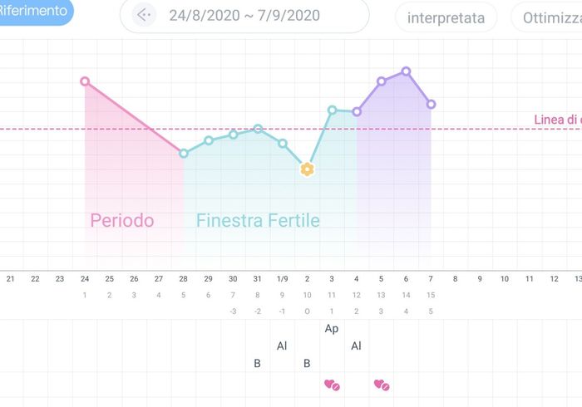
Task: Open the 24/8/2020 ~ 7/9/2020 date range selector
Action: [x=244, y=15]
